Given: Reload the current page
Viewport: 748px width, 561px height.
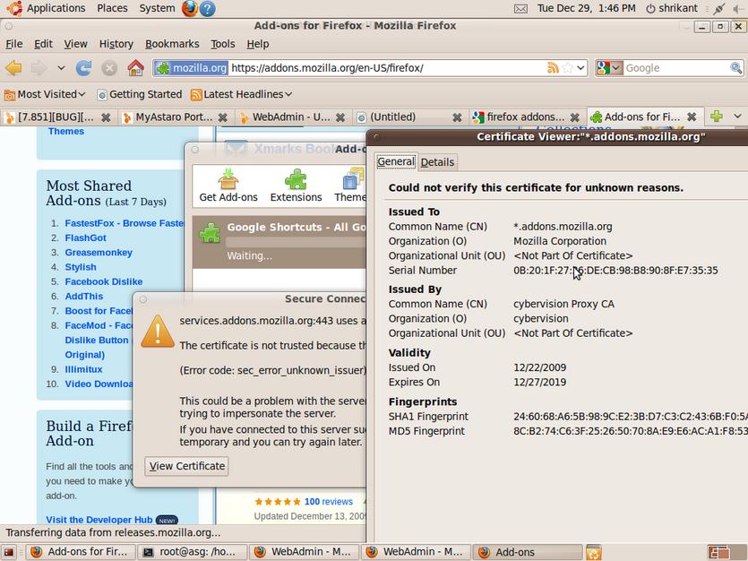Looking at the screenshot, I should [83, 68].
